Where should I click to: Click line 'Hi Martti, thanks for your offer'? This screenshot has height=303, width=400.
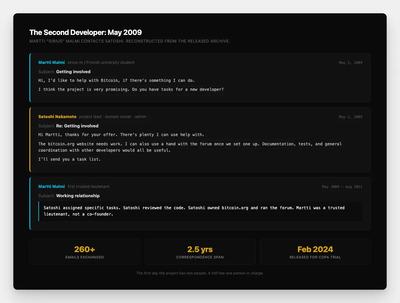[121, 135]
